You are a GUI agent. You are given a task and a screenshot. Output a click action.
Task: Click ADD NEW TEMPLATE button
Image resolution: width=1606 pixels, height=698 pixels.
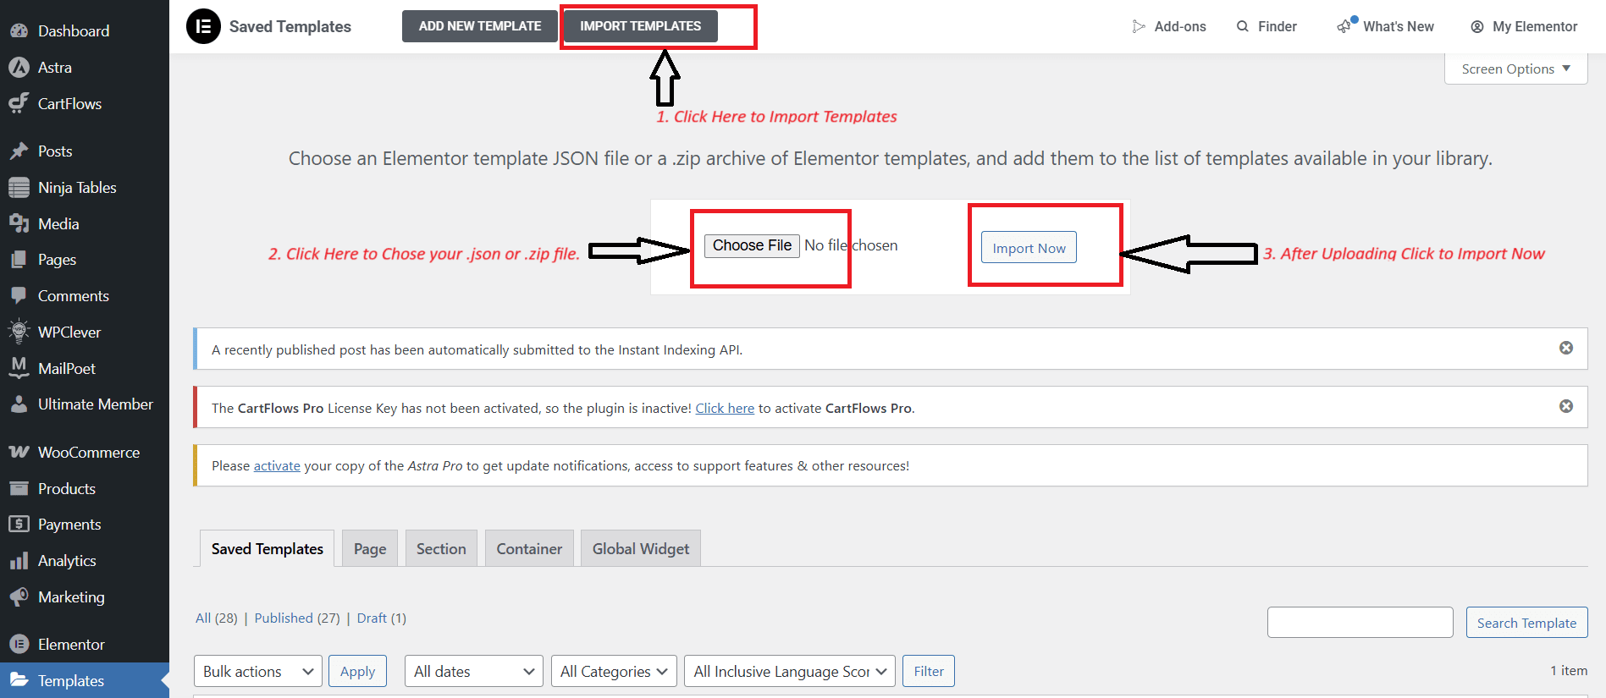coord(480,26)
